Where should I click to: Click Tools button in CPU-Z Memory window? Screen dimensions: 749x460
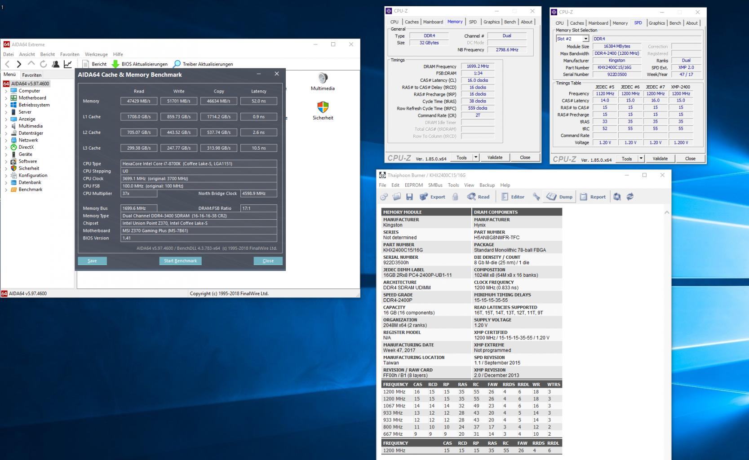pos(461,158)
